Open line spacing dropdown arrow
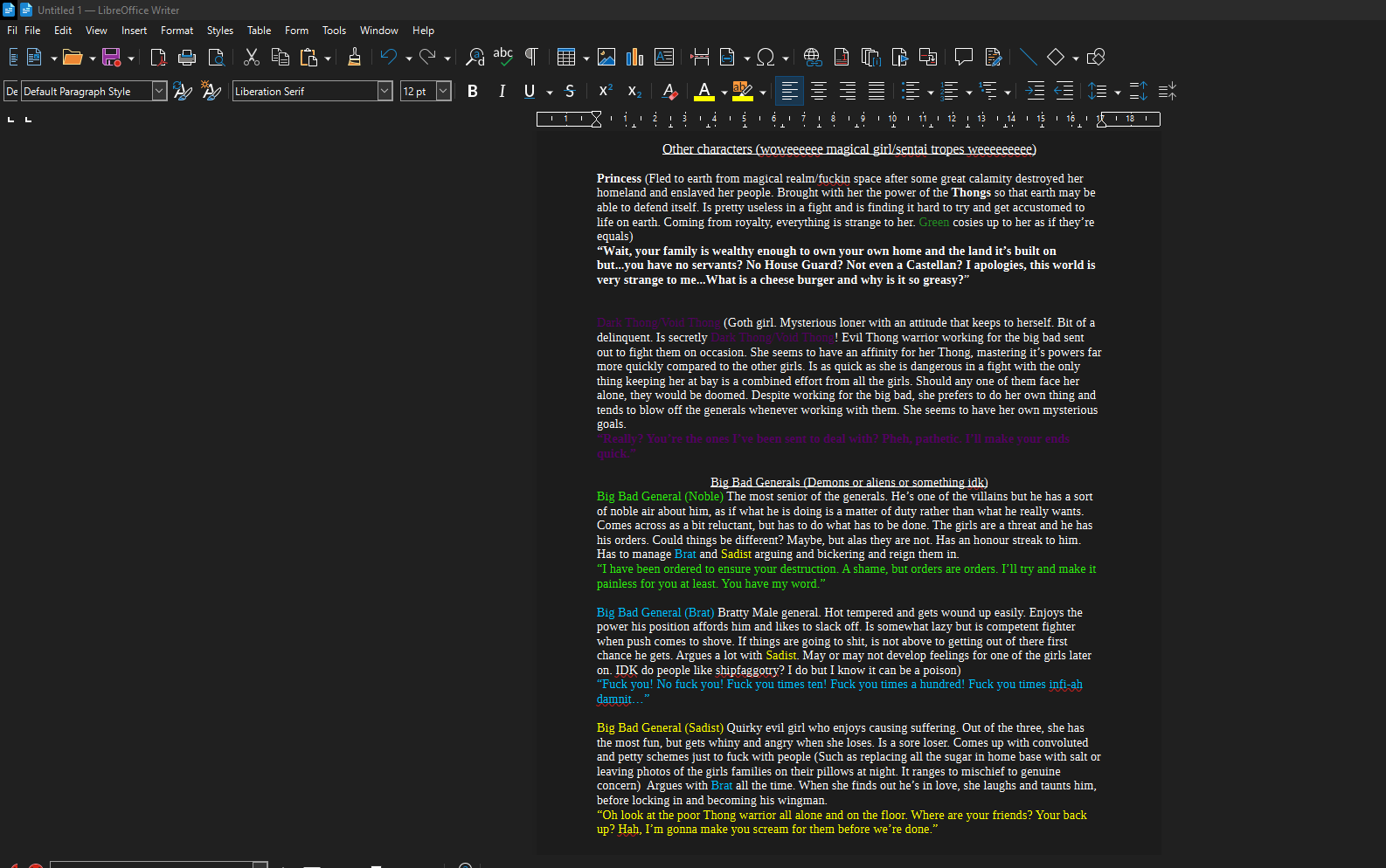This screenshot has height=868, width=1386. click(x=1118, y=92)
